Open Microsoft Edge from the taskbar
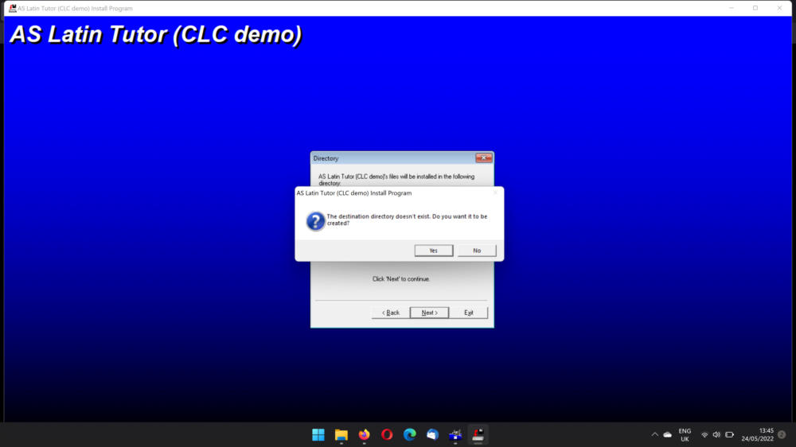796x447 pixels. click(410, 434)
